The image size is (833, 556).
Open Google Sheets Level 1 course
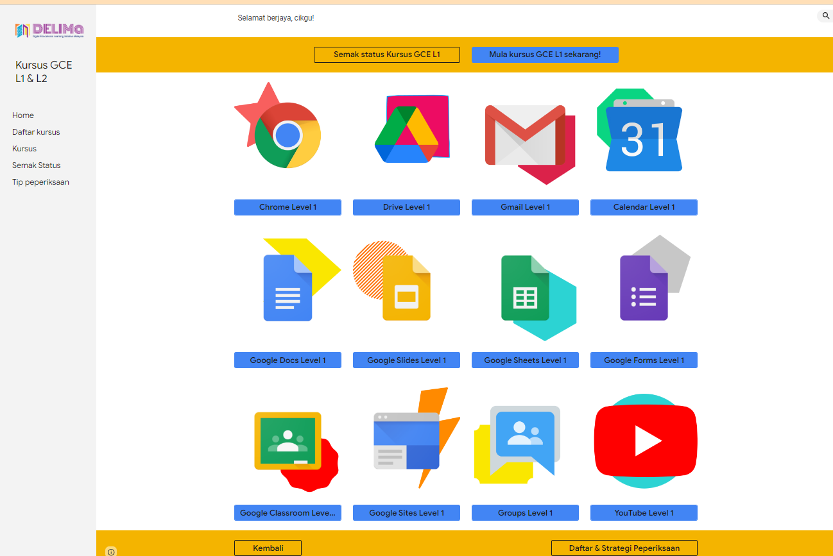coord(525,360)
